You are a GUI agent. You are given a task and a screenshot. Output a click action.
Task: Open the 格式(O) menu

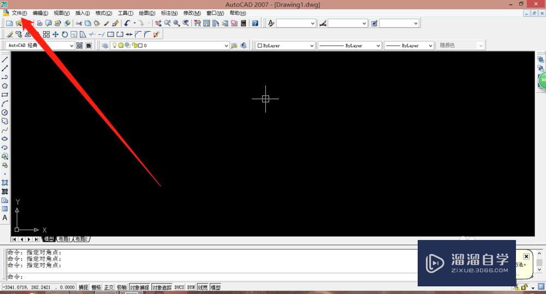[104, 13]
